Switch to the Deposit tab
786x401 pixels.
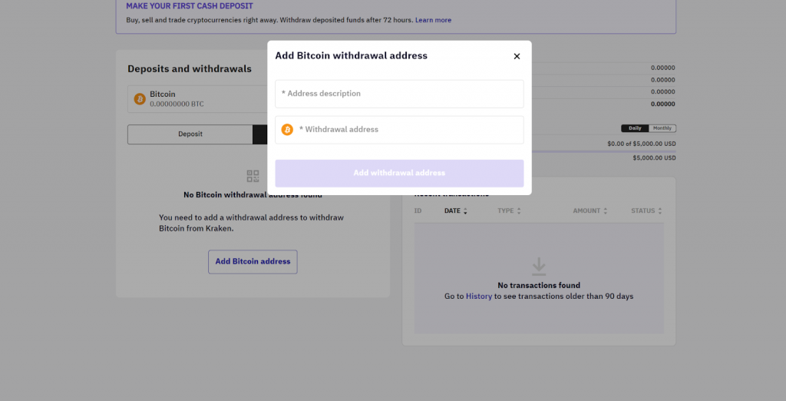(x=190, y=134)
